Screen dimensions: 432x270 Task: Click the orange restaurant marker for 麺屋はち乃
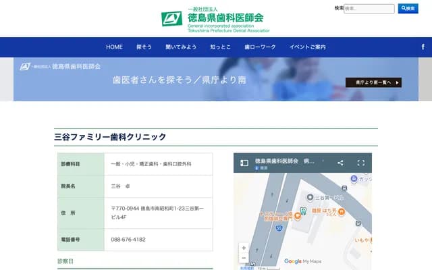click(342, 212)
